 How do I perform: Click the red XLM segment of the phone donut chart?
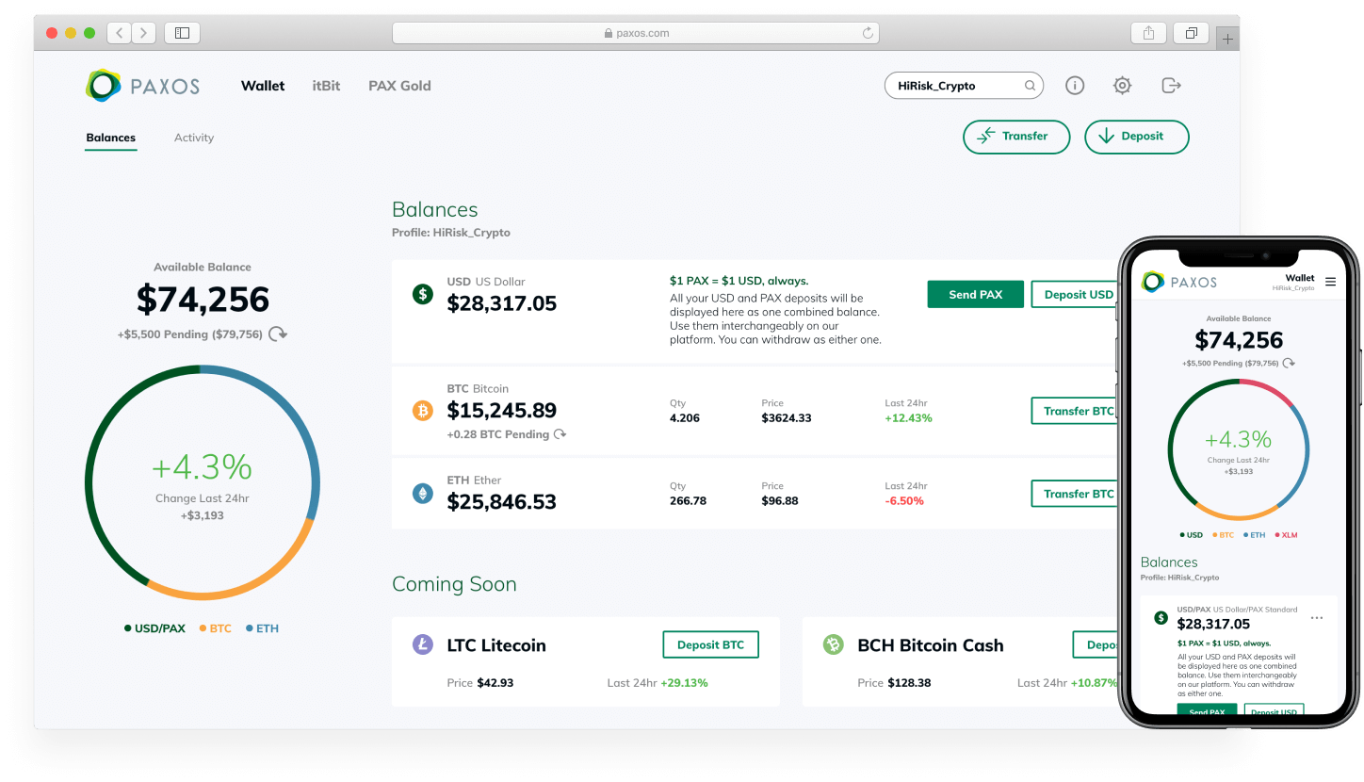pyautogui.click(x=1271, y=387)
